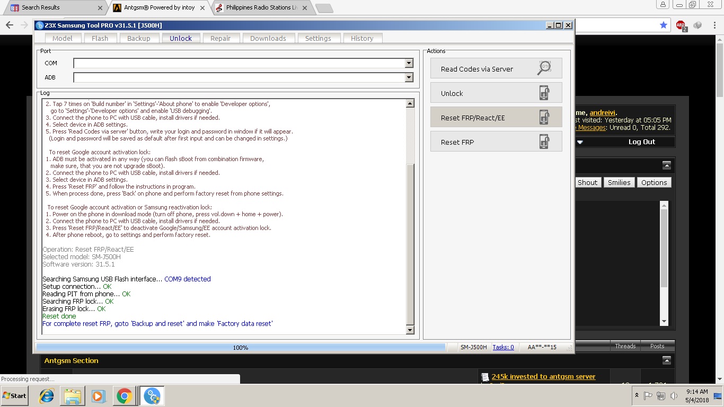This screenshot has height=407, width=724.
Task: Click Z3X Samsung Tool title bar icon
Action: [x=40, y=25]
